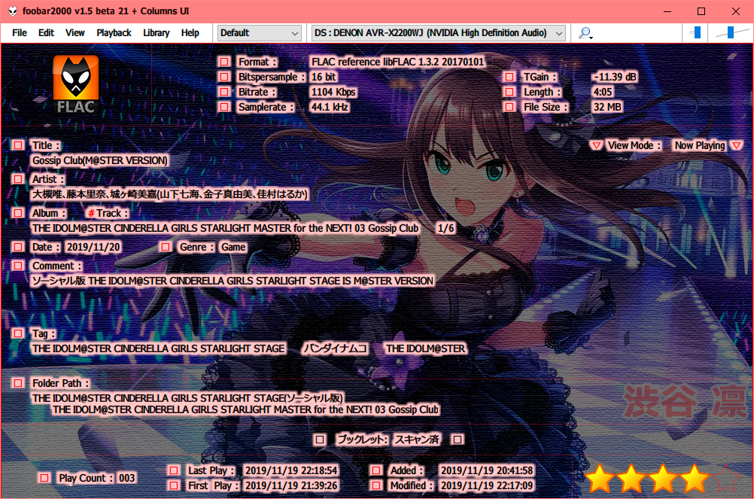Click the square marker beside Modified

tap(376, 485)
